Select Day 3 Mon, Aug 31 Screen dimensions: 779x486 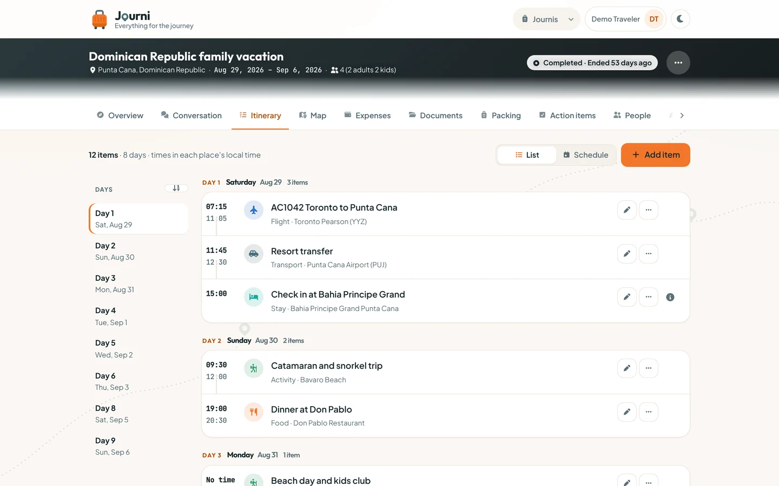[x=138, y=283]
